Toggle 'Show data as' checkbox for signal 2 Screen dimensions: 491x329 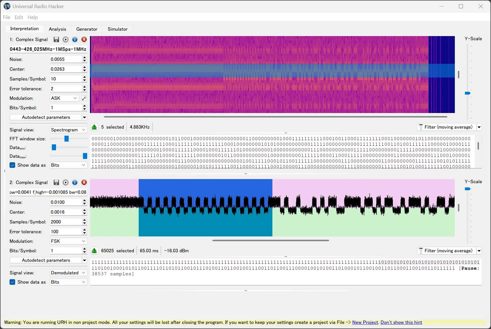[x=12, y=282]
